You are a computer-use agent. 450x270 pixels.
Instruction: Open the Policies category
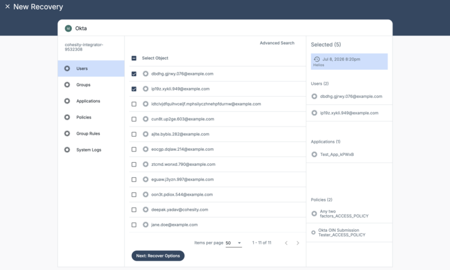(x=91, y=117)
